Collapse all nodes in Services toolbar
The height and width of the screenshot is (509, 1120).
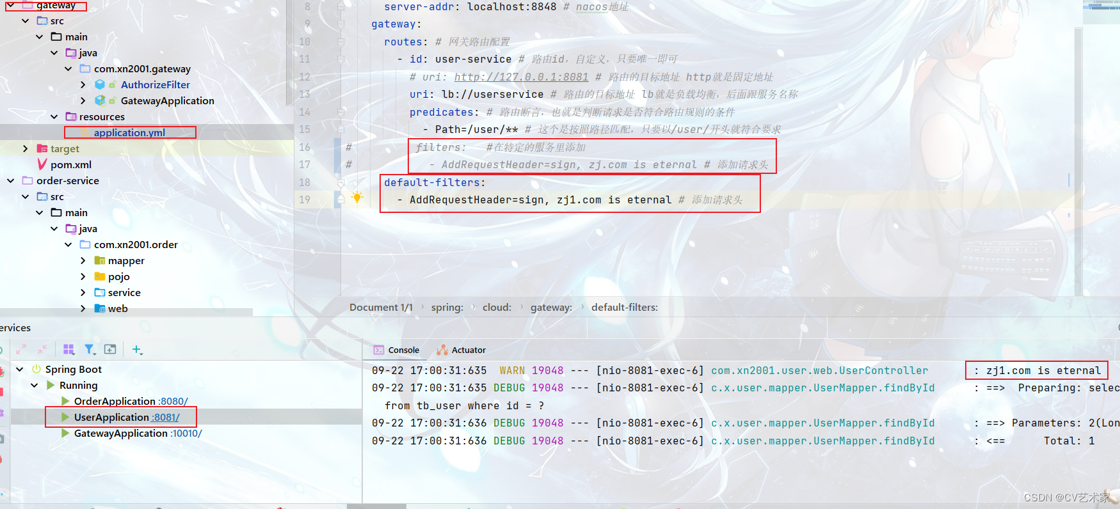pos(42,349)
